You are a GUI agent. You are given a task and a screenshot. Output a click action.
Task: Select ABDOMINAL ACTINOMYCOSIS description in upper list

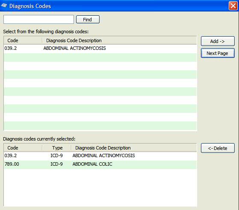(x=74, y=48)
